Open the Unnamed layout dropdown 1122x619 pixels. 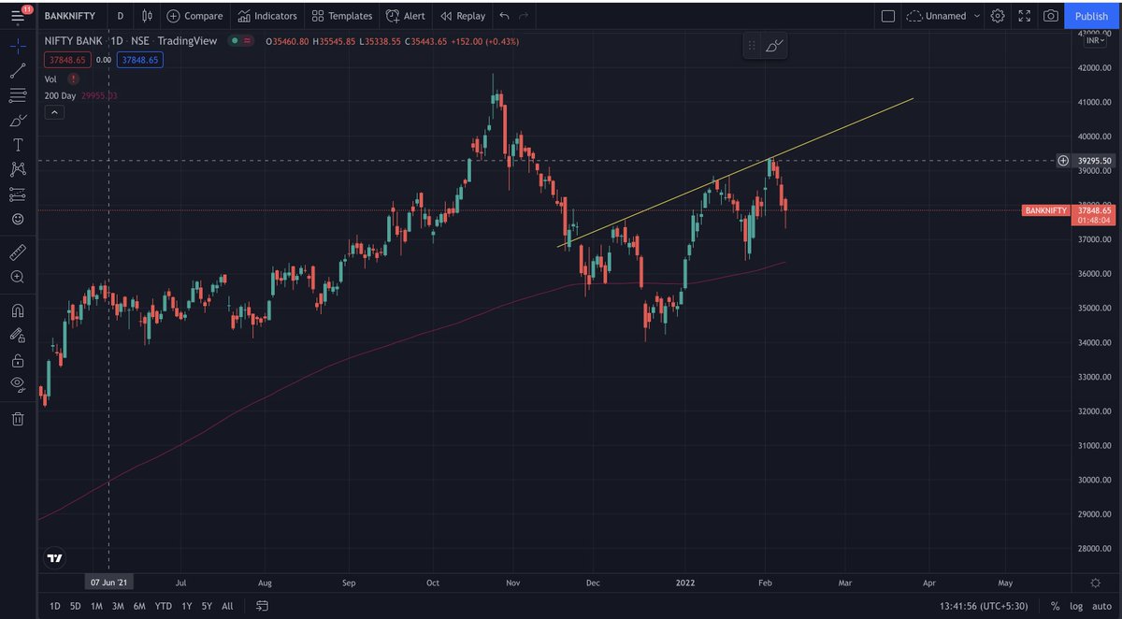pos(944,16)
